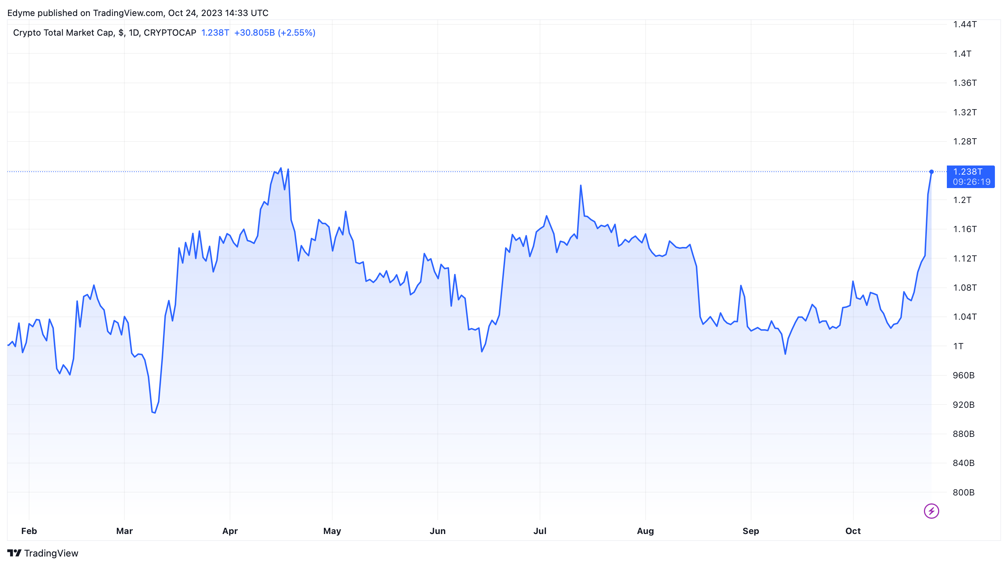Click the Oct label on time axis
This screenshot has height=566, width=1008.
(853, 531)
